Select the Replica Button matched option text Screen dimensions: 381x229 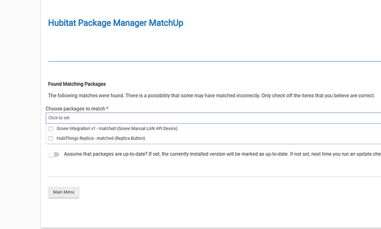pyautogui.click(x=100, y=138)
